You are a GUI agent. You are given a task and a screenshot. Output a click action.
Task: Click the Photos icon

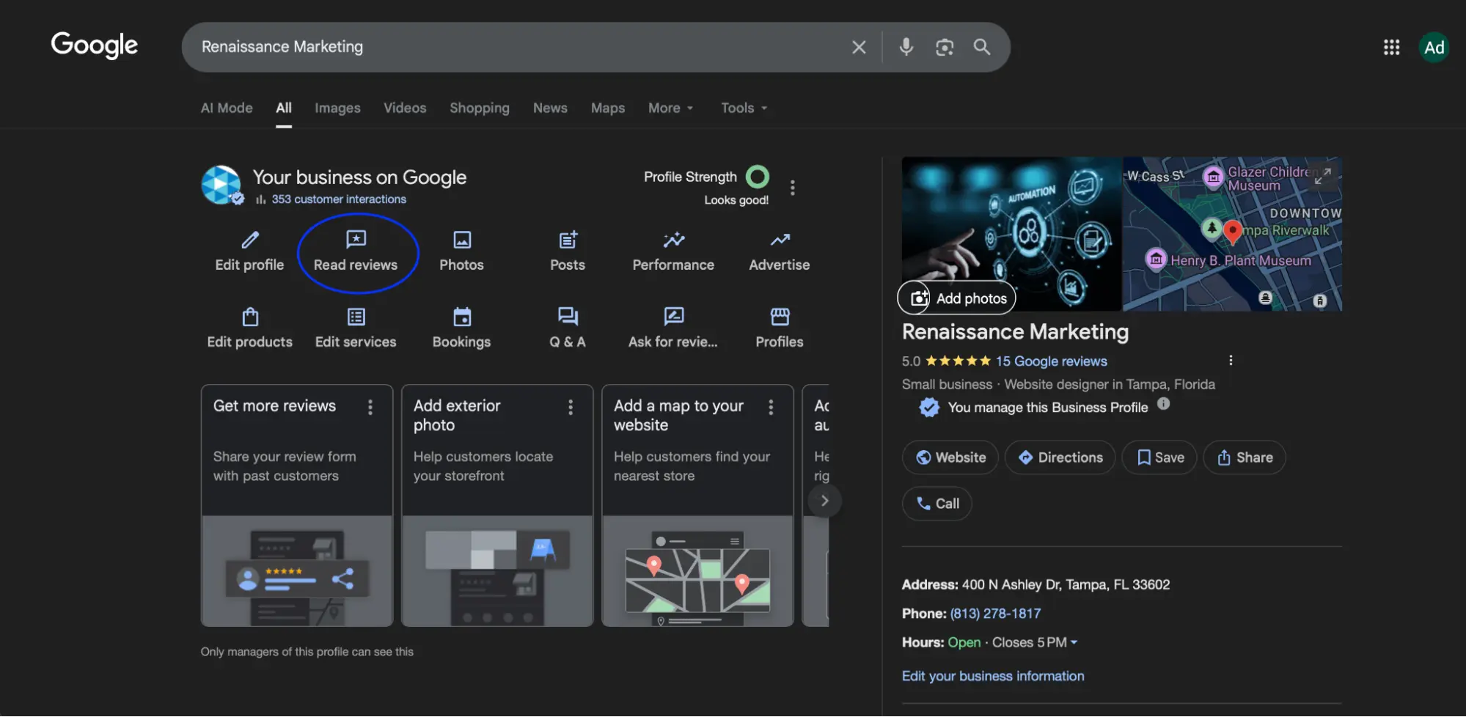[461, 240]
